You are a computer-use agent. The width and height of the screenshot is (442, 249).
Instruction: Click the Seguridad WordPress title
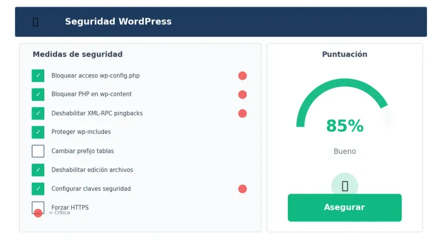tap(118, 22)
